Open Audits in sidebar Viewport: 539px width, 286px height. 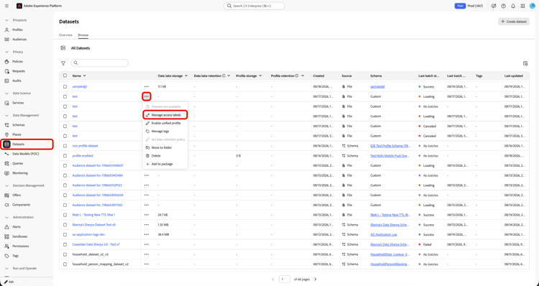(x=17, y=80)
